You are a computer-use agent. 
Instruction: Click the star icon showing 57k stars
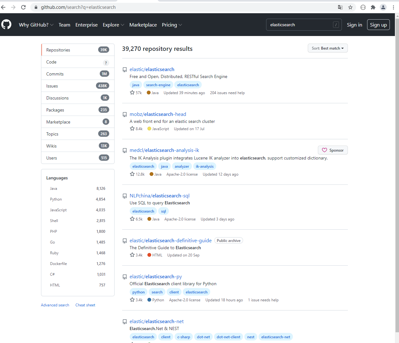[132, 93]
